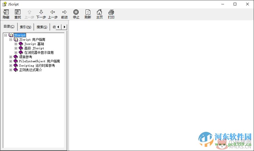Click the purple book icon beside 正则表达式简介
Viewport: 254px width, 151px height.
coord(16,70)
